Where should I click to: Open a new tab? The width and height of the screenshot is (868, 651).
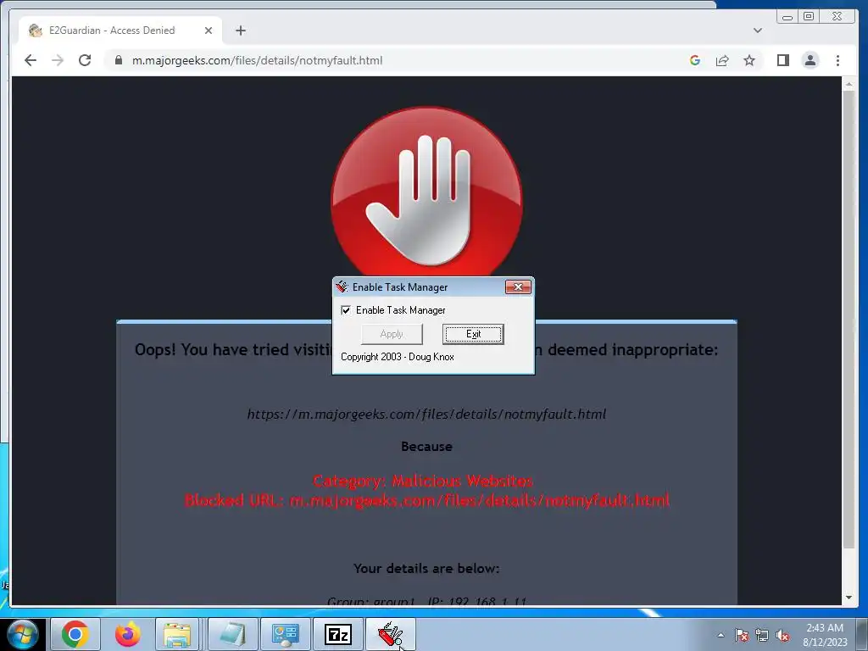click(x=240, y=31)
